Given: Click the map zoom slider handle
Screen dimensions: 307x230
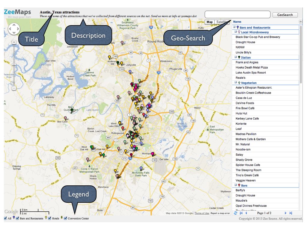Looking at the screenshot, I should pyautogui.click(x=14, y=64).
